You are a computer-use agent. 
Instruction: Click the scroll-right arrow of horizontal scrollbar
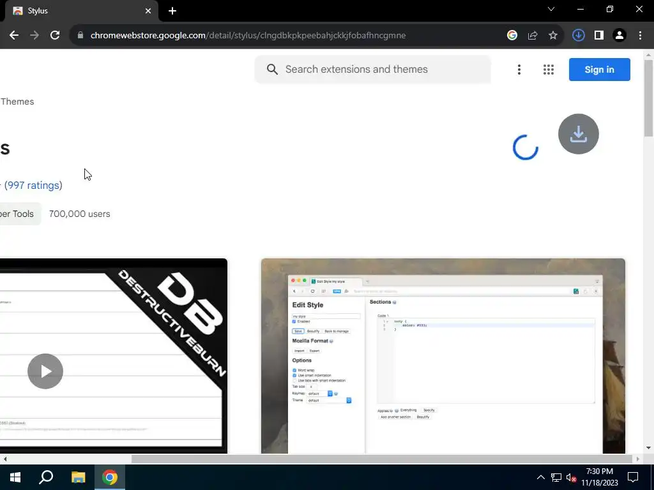(638, 459)
